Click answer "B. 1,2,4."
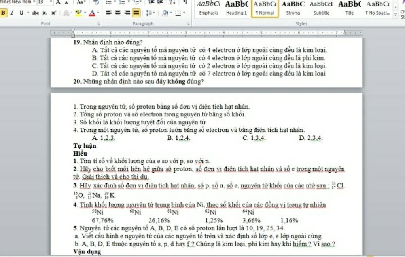 pyautogui.click(x=179, y=138)
